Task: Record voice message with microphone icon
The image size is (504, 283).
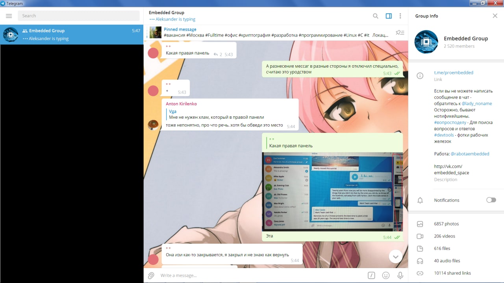Action: coord(400,276)
